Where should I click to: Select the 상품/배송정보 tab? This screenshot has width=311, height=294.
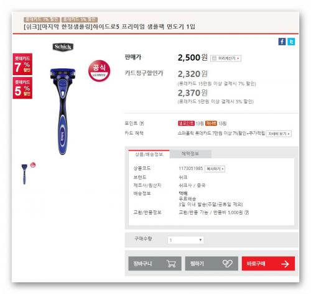(149, 154)
